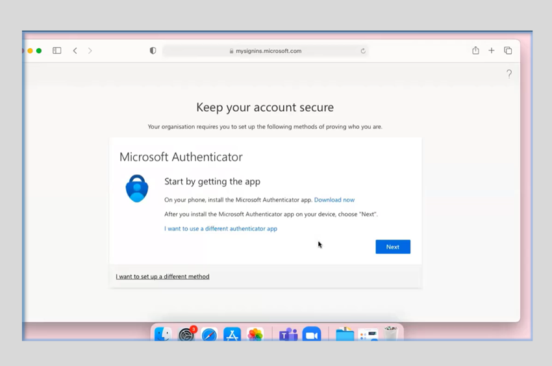Go back with the back arrow
Screen dimensions: 552x366
pos(75,51)
